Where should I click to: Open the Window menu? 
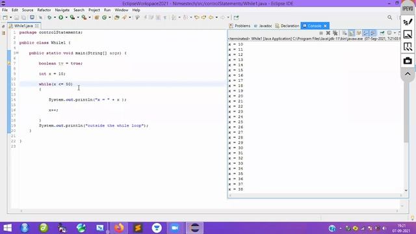122,10
